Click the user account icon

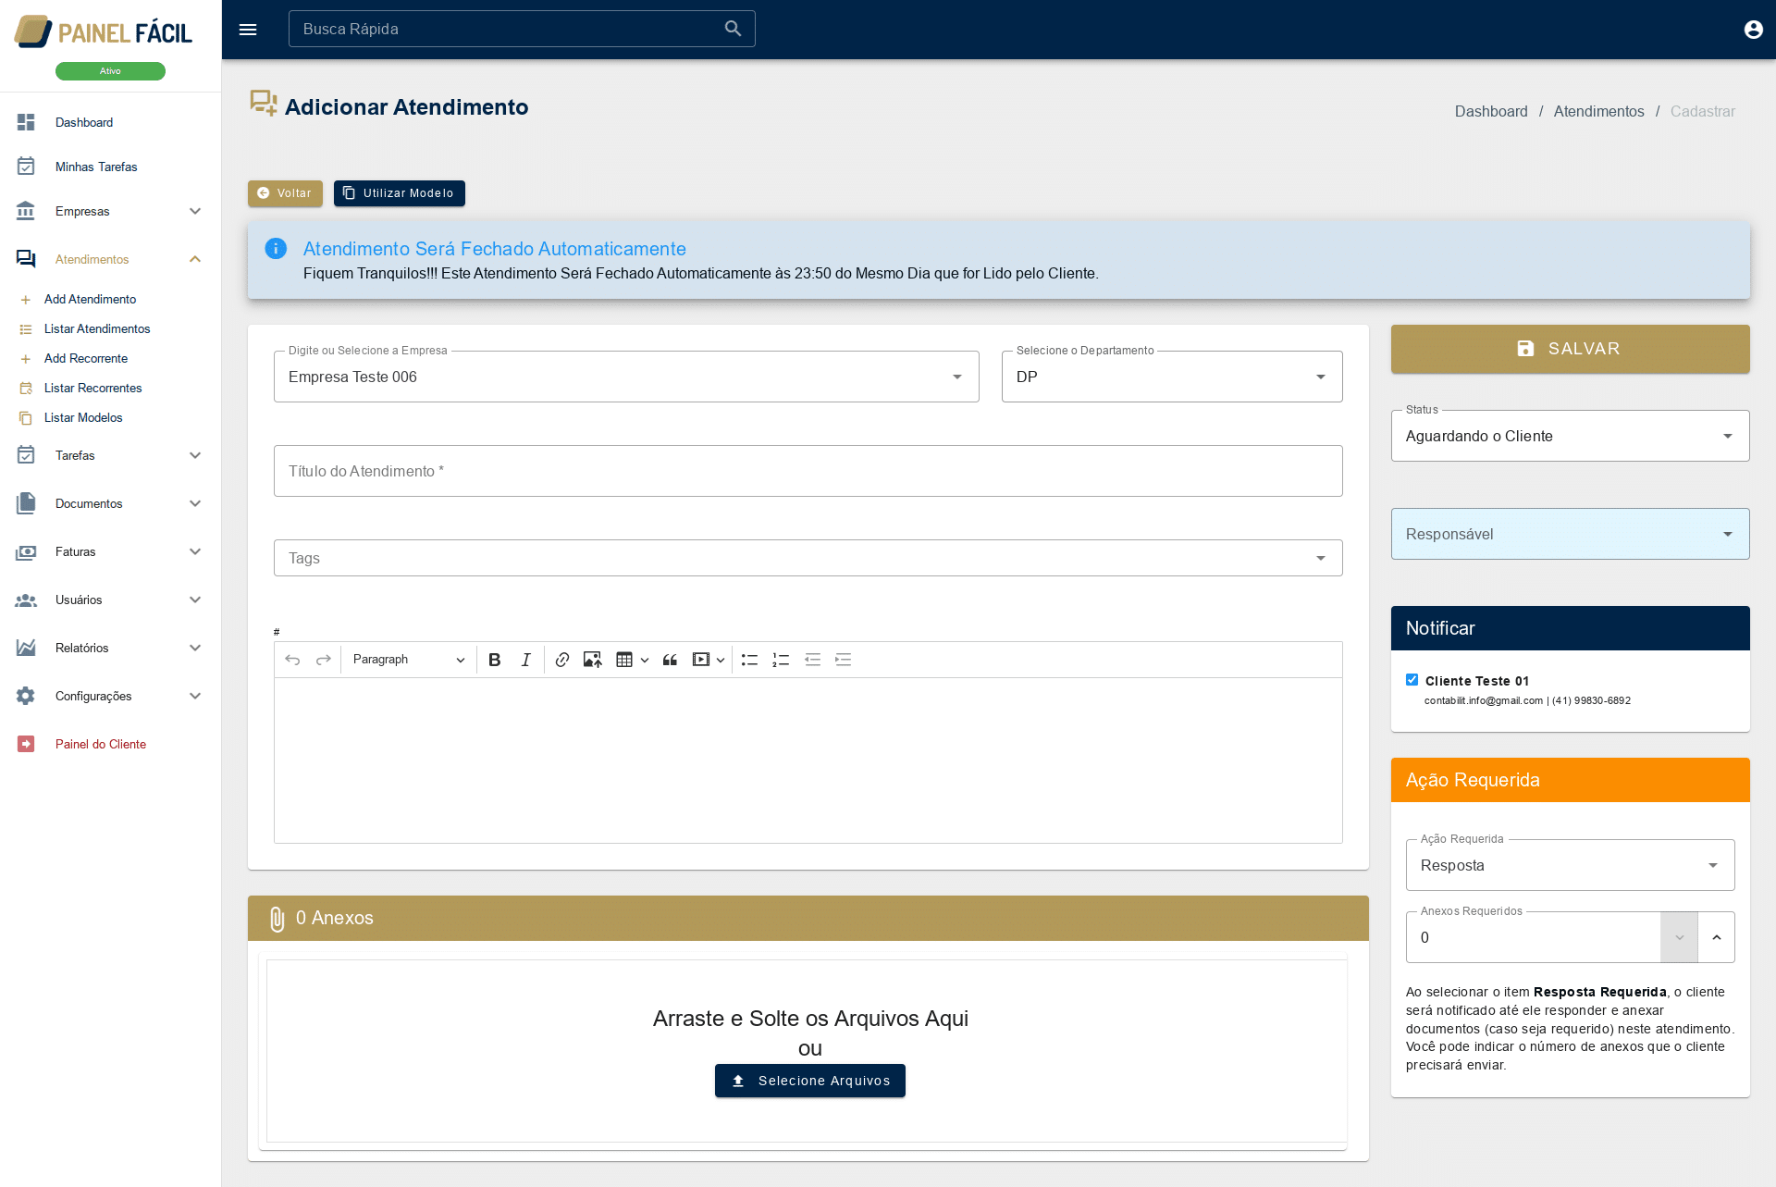[1753, 30]
